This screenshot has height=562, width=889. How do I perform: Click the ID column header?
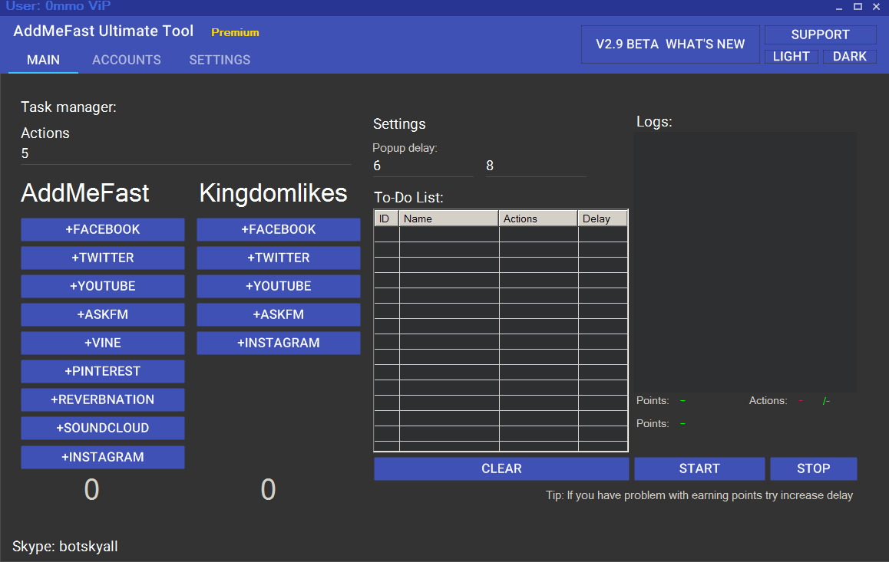click(387, 219)
